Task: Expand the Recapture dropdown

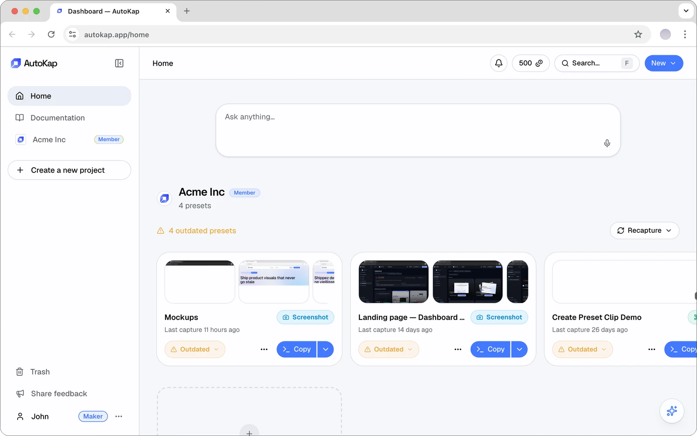Action: click(x=644, y=231)
